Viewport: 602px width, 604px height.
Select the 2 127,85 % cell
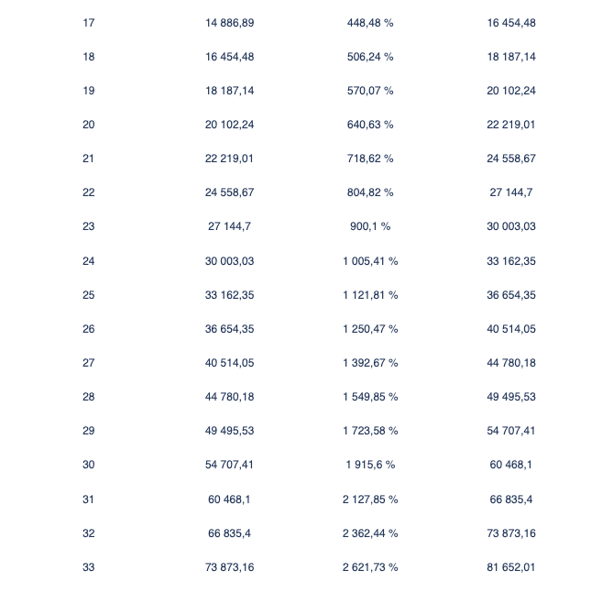(x=370, y=500)
